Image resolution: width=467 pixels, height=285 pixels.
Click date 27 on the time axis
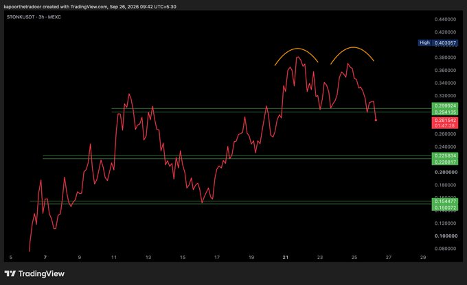coord(389,258)
